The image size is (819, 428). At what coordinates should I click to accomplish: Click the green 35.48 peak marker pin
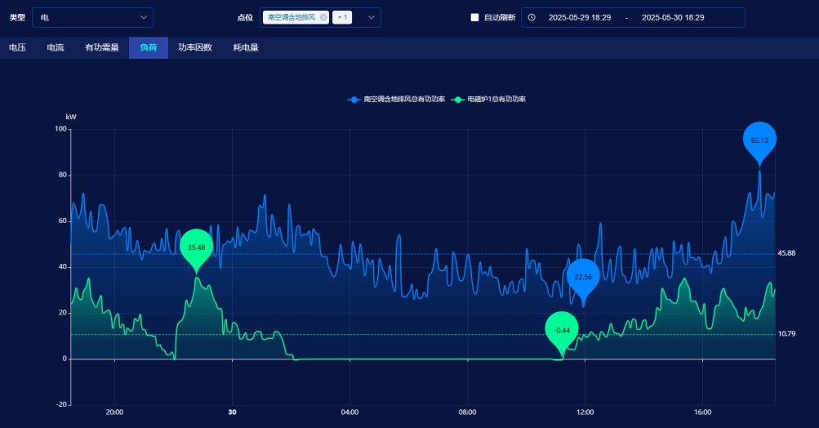[x=196, y=246]
